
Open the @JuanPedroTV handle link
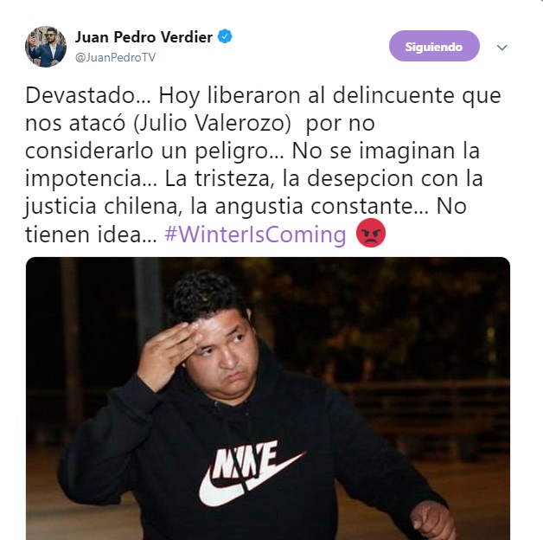(115, 57)
